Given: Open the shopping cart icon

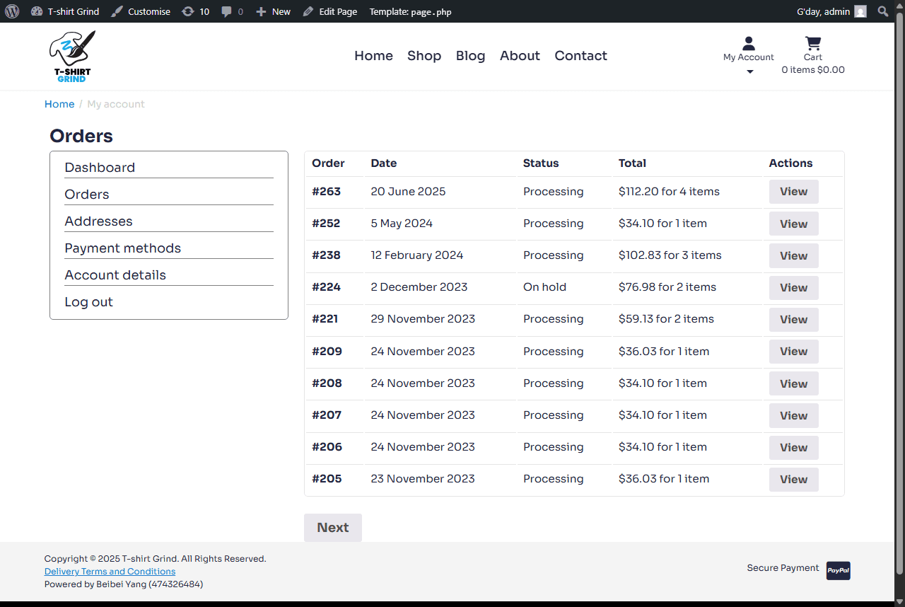Looking at the screenshot, I should (x=813, y=43).
